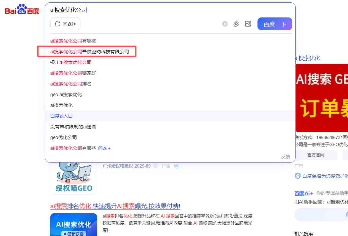This screenshot has height=236, width=348.
Task: Choose suggestion geo优化公司
Action: point(63,137)
